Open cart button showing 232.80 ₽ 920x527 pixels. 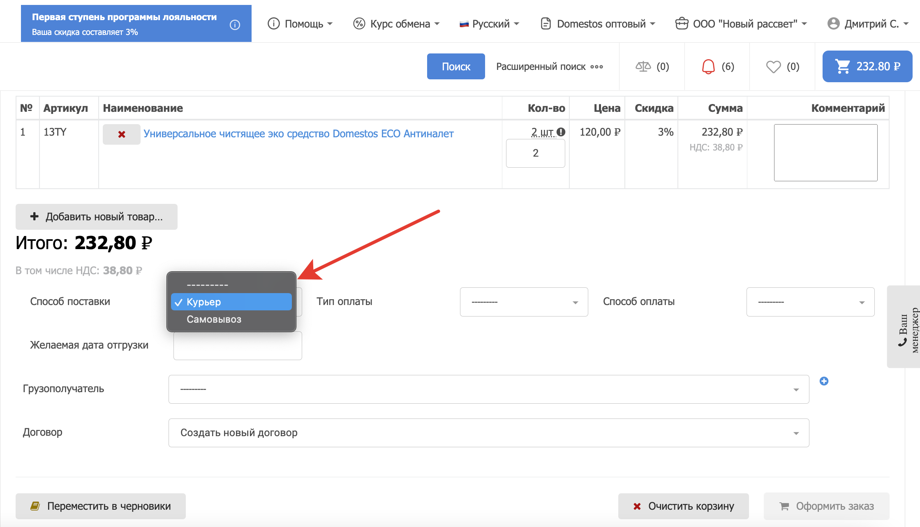click(x=867, y=67)
